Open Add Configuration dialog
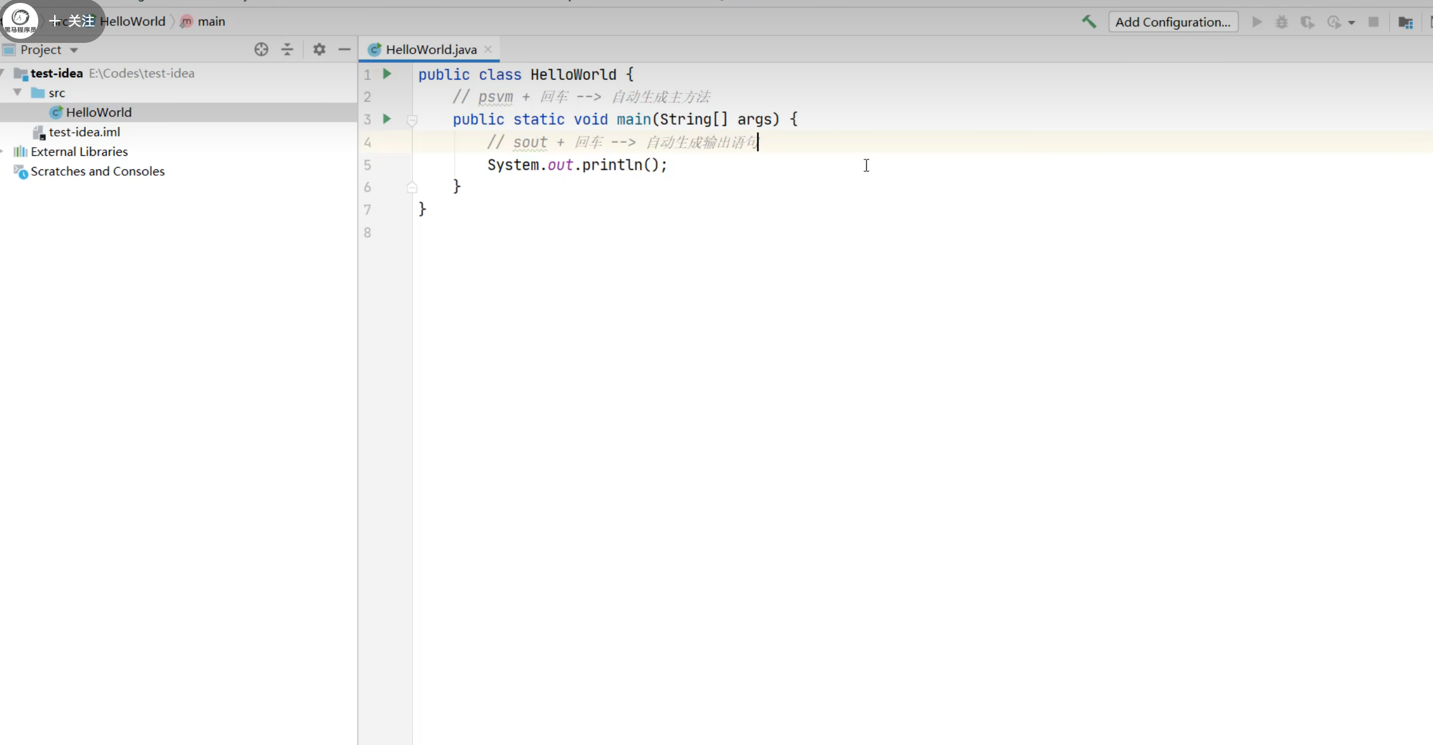 pyautogui.click(x=1173, y=22)
